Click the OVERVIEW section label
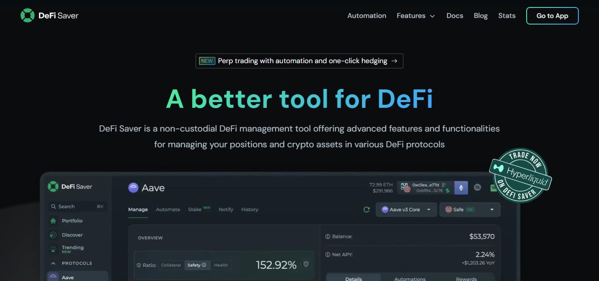Screen dimensions: 599x281 click(x=150, y=238)
